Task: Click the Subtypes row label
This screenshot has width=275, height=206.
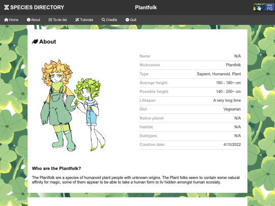Action: tap(148, 136)
